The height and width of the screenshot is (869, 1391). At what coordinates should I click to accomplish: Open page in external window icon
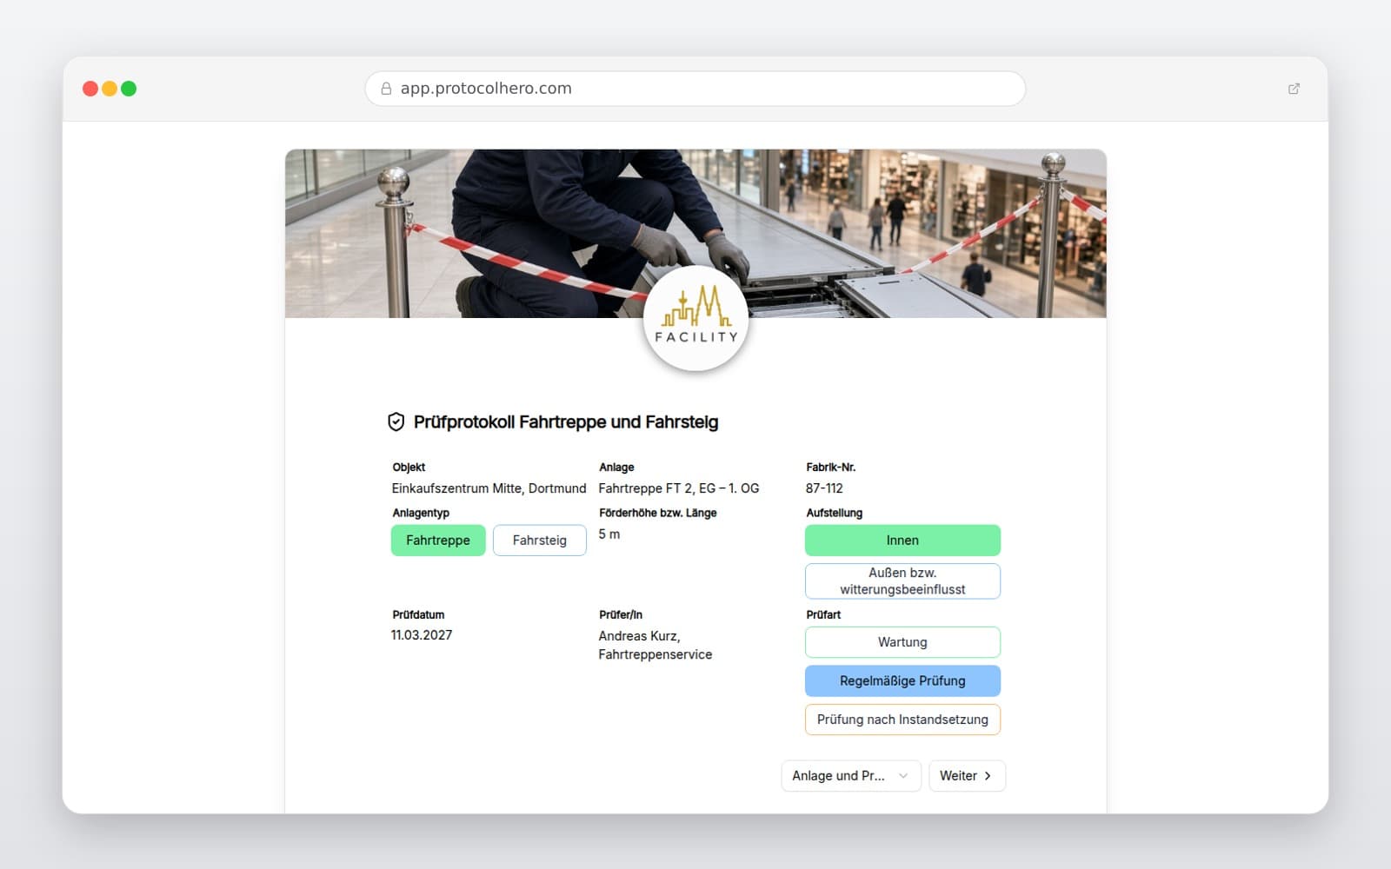pos(1294,89)
